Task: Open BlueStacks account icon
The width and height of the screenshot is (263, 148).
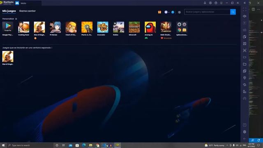Action: [x=210, y=3]
